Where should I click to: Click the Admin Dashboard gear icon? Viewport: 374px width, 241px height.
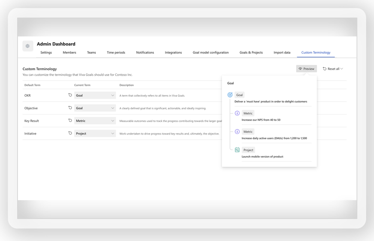(28, 46)
